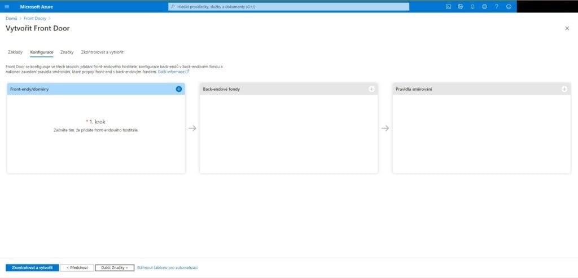This screenshot has height=278, width=578.
Task: Focus the top search field
Action: coord(289,7)
